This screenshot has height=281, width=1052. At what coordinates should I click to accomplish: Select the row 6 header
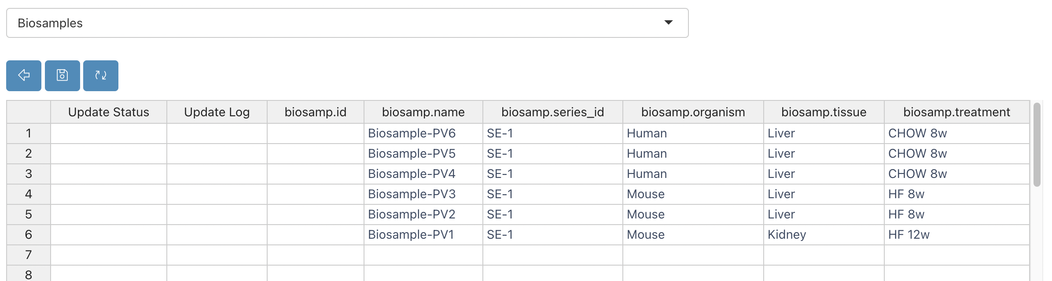click(29, 235)
